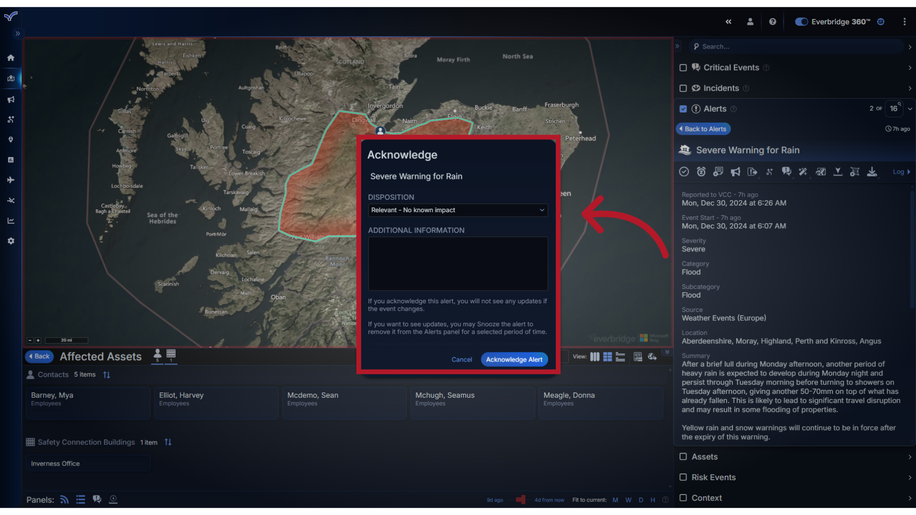Open the Disposition dropdown in Acknowledge dialog

click(x=458, y=210)
